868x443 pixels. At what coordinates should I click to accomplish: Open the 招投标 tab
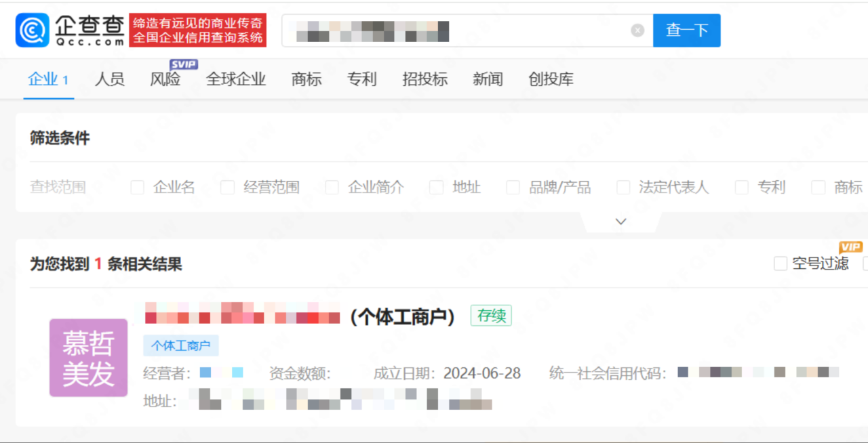pos(425,79)
